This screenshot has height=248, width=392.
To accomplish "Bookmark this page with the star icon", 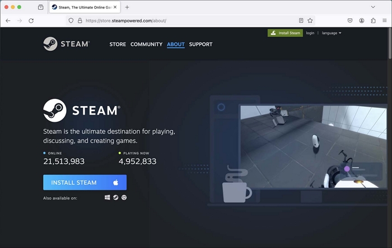I will (310, 21).
